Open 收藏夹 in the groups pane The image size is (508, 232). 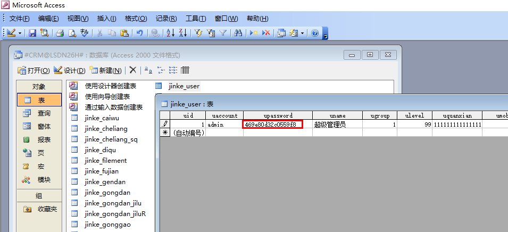[39, 209]
